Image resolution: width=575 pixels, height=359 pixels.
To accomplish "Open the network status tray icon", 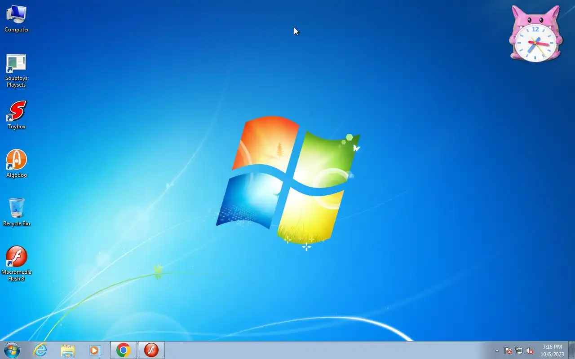I will 519,350.
